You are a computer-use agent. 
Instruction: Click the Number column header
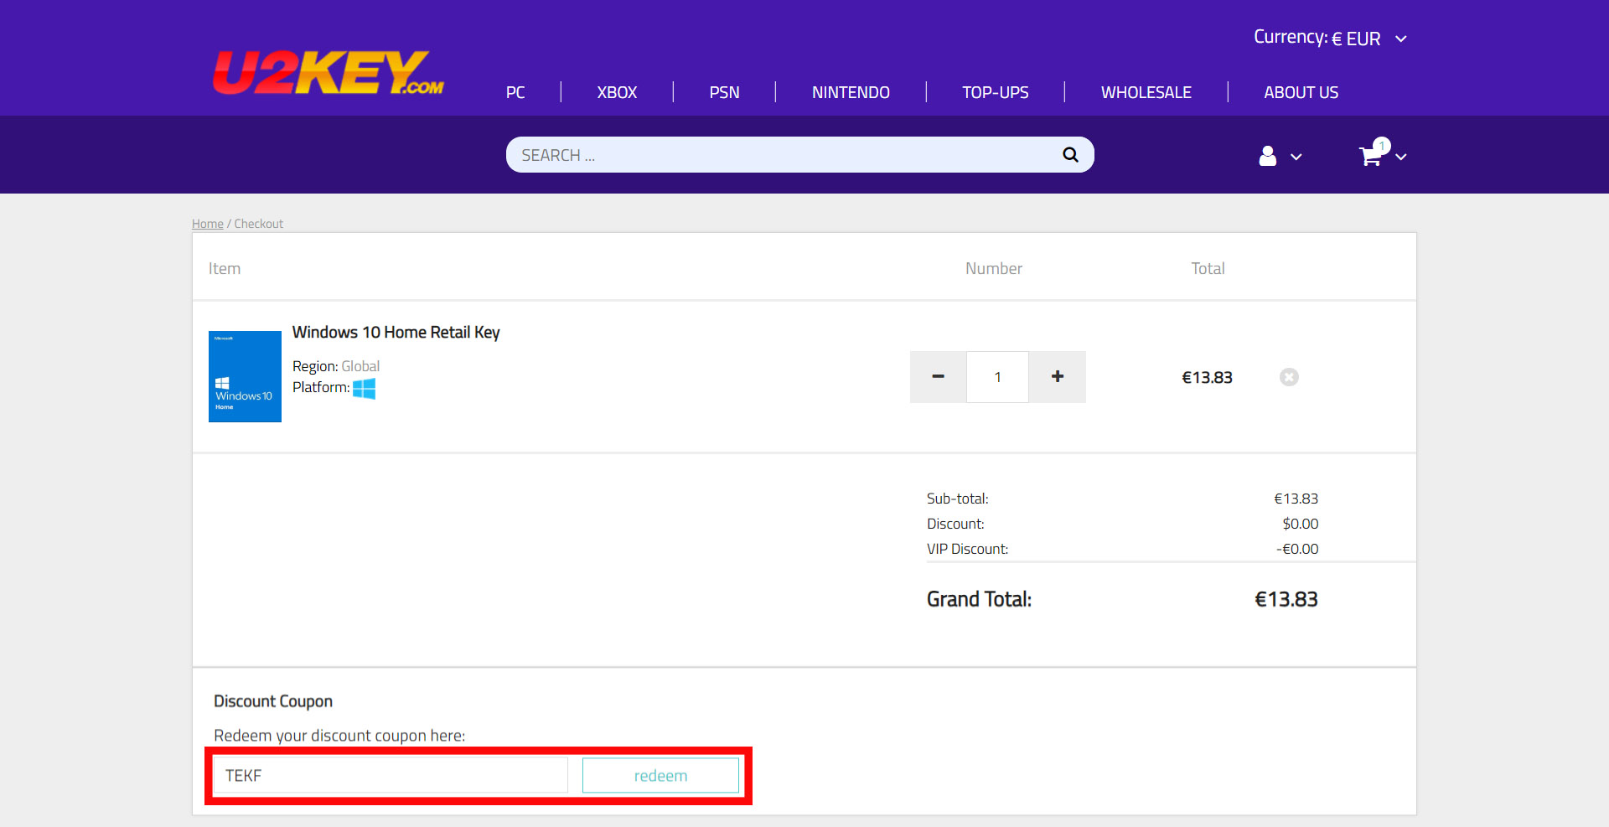click(994, 268)
